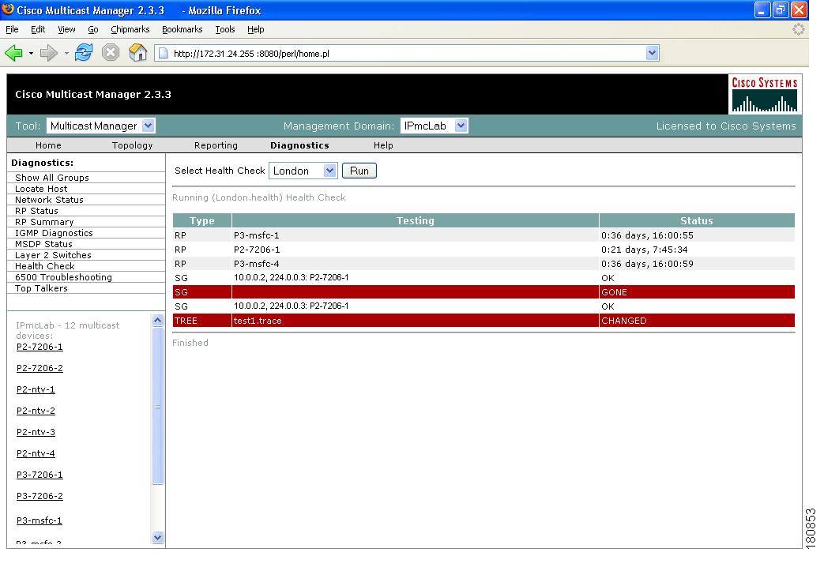This screenshot has height=586, width=824.
Task: Click the Firefox icon in the title bar
Action: 8,9
